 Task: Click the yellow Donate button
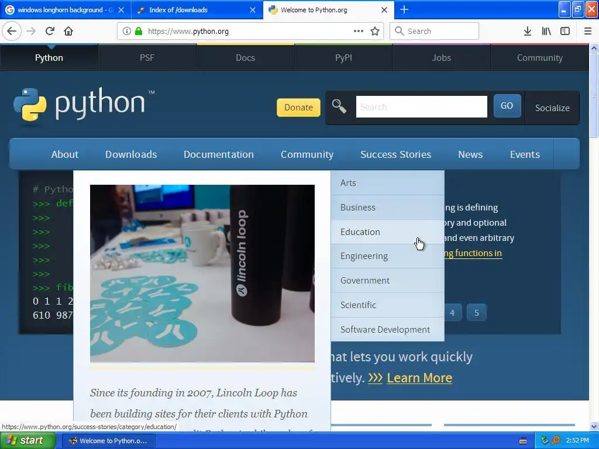click(x=298, y=108)
